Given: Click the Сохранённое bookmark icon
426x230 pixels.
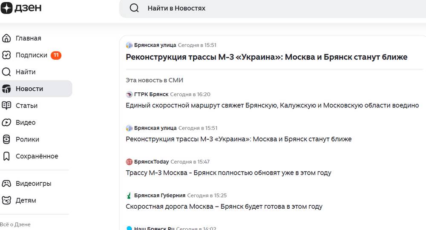Looking at the screenshot, I should coord(6,156).
